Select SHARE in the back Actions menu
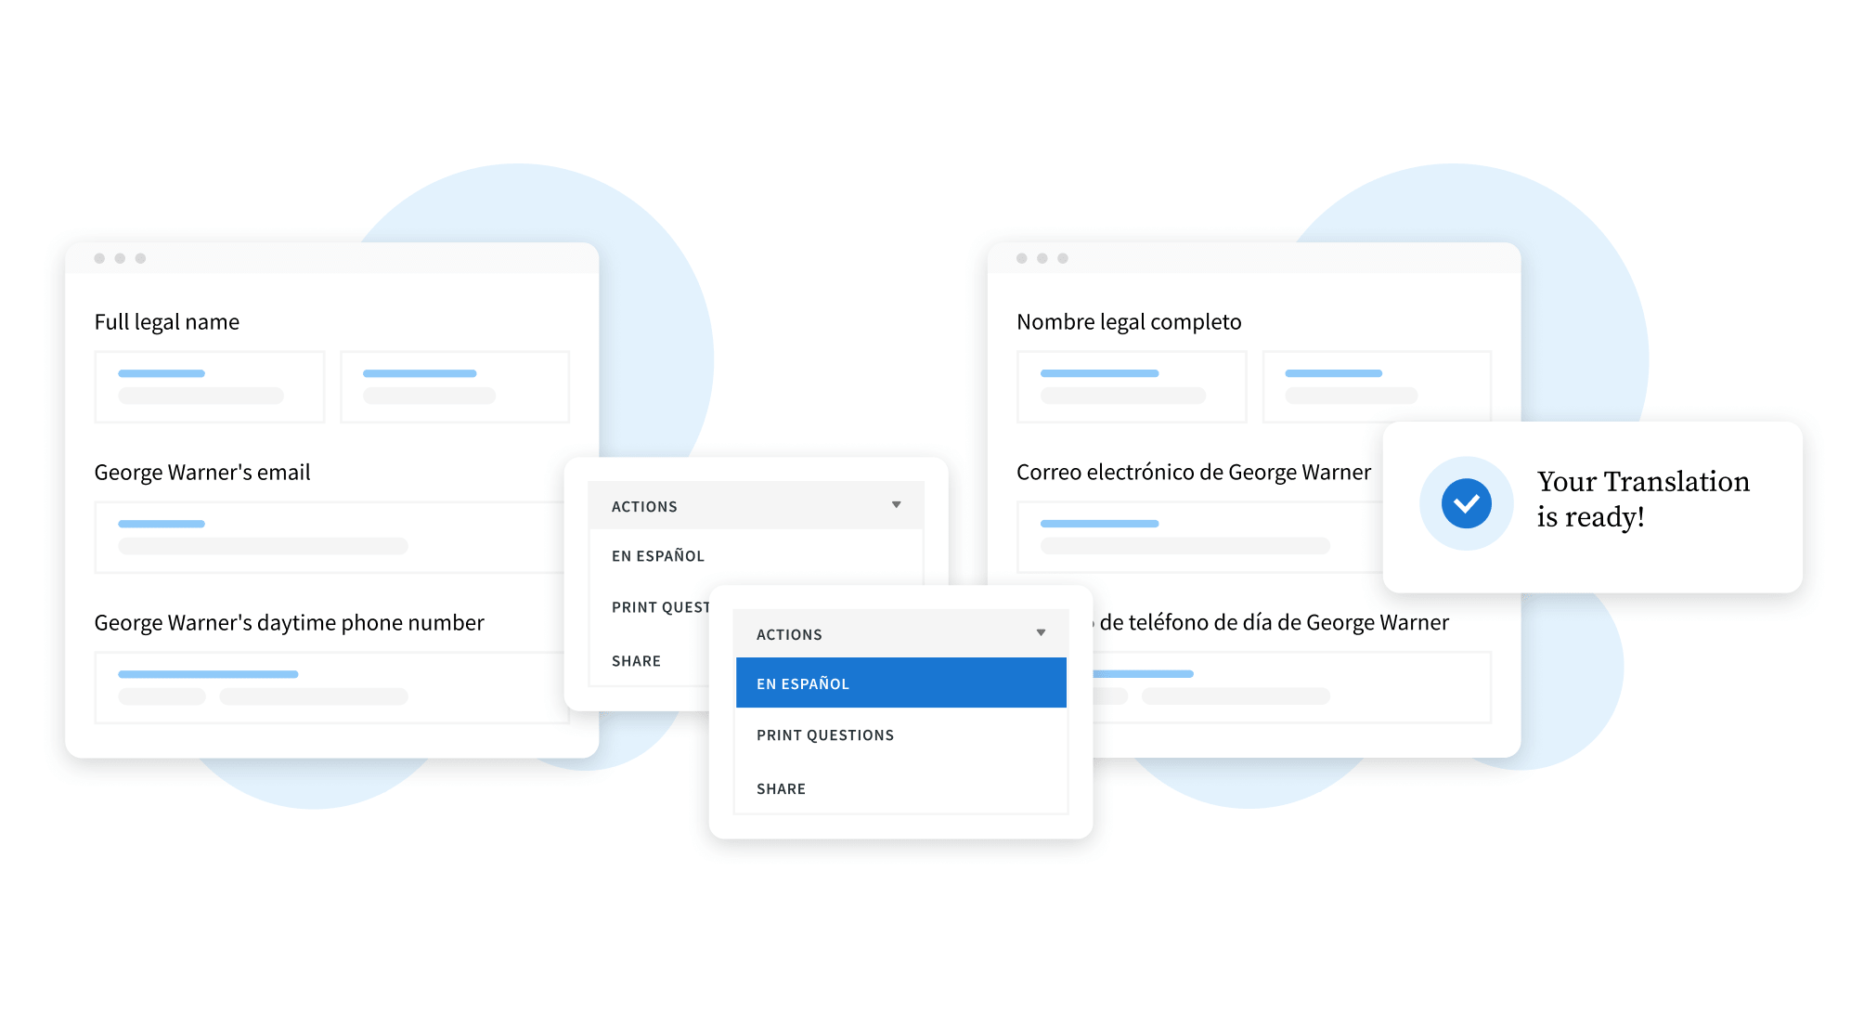Image resolution: width=1851 pixels, height=1027 pixels. [635, 660]
